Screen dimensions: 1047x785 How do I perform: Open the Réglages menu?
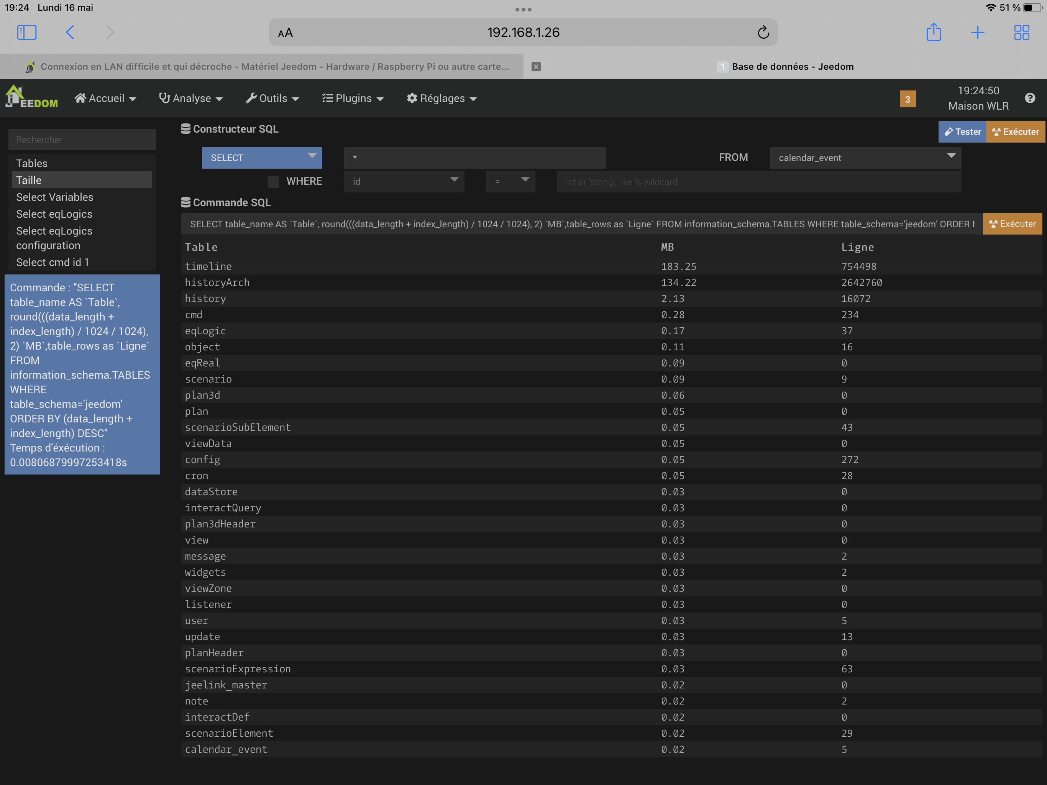[441, 99]
